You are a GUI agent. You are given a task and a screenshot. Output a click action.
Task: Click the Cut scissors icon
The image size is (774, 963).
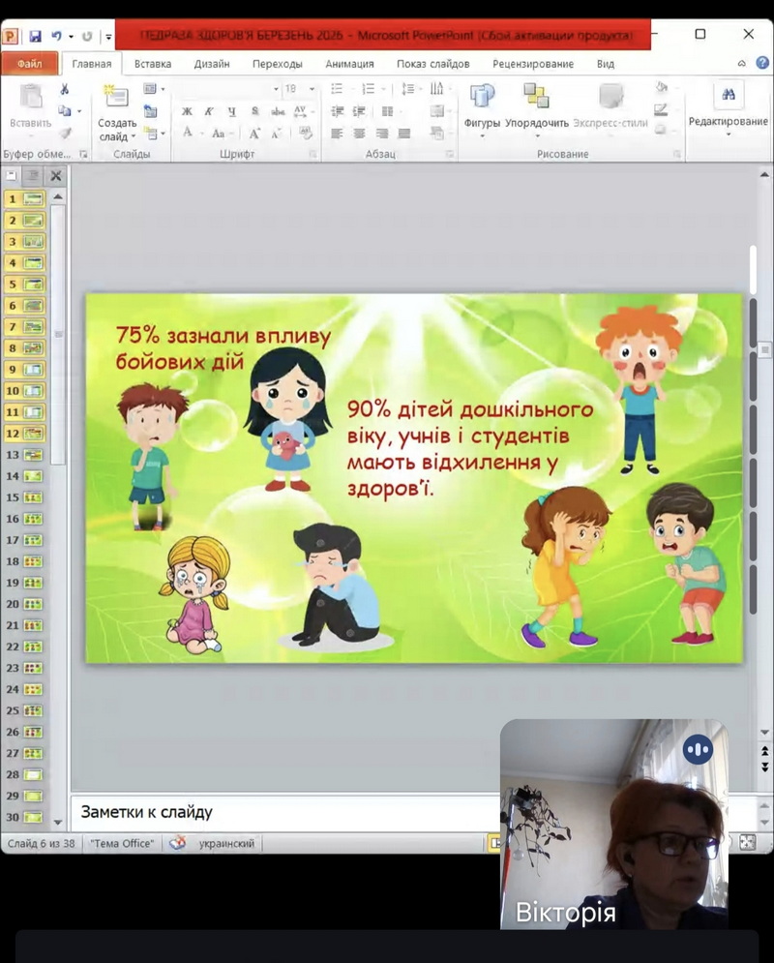click(65, 89)
